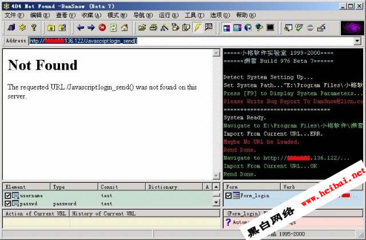
Task: Open help via the question mark icon
Action: (34, 28)
